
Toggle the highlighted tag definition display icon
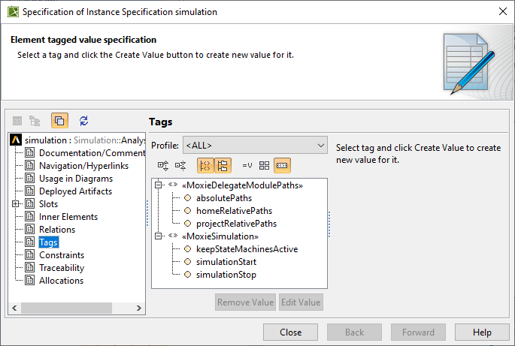click(x=282, y=165)
